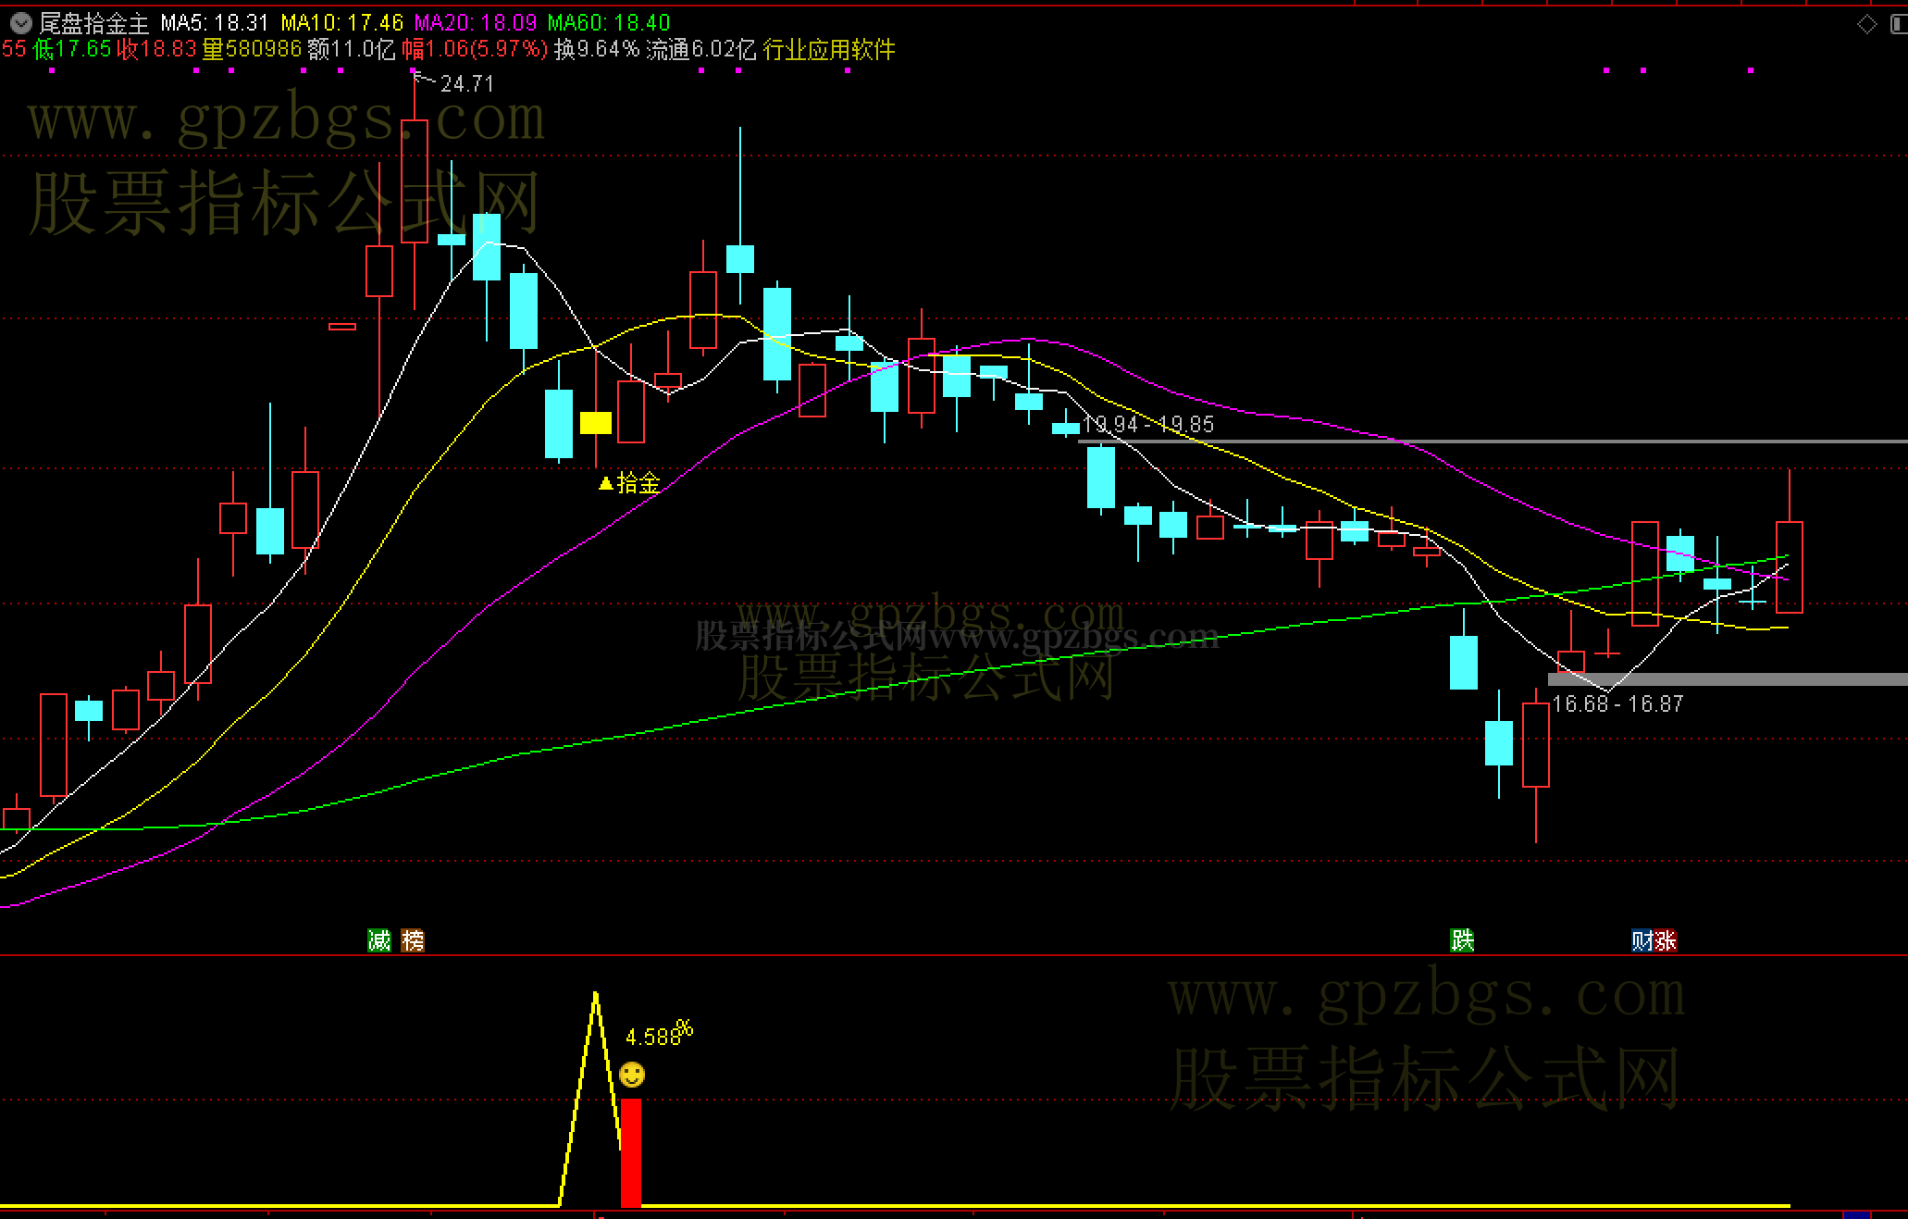Image resolution: width=1908 pixels, height=1219 pixels.
Task: Click the 尾盘拾金主 indicator name
Action: point(93,23)
